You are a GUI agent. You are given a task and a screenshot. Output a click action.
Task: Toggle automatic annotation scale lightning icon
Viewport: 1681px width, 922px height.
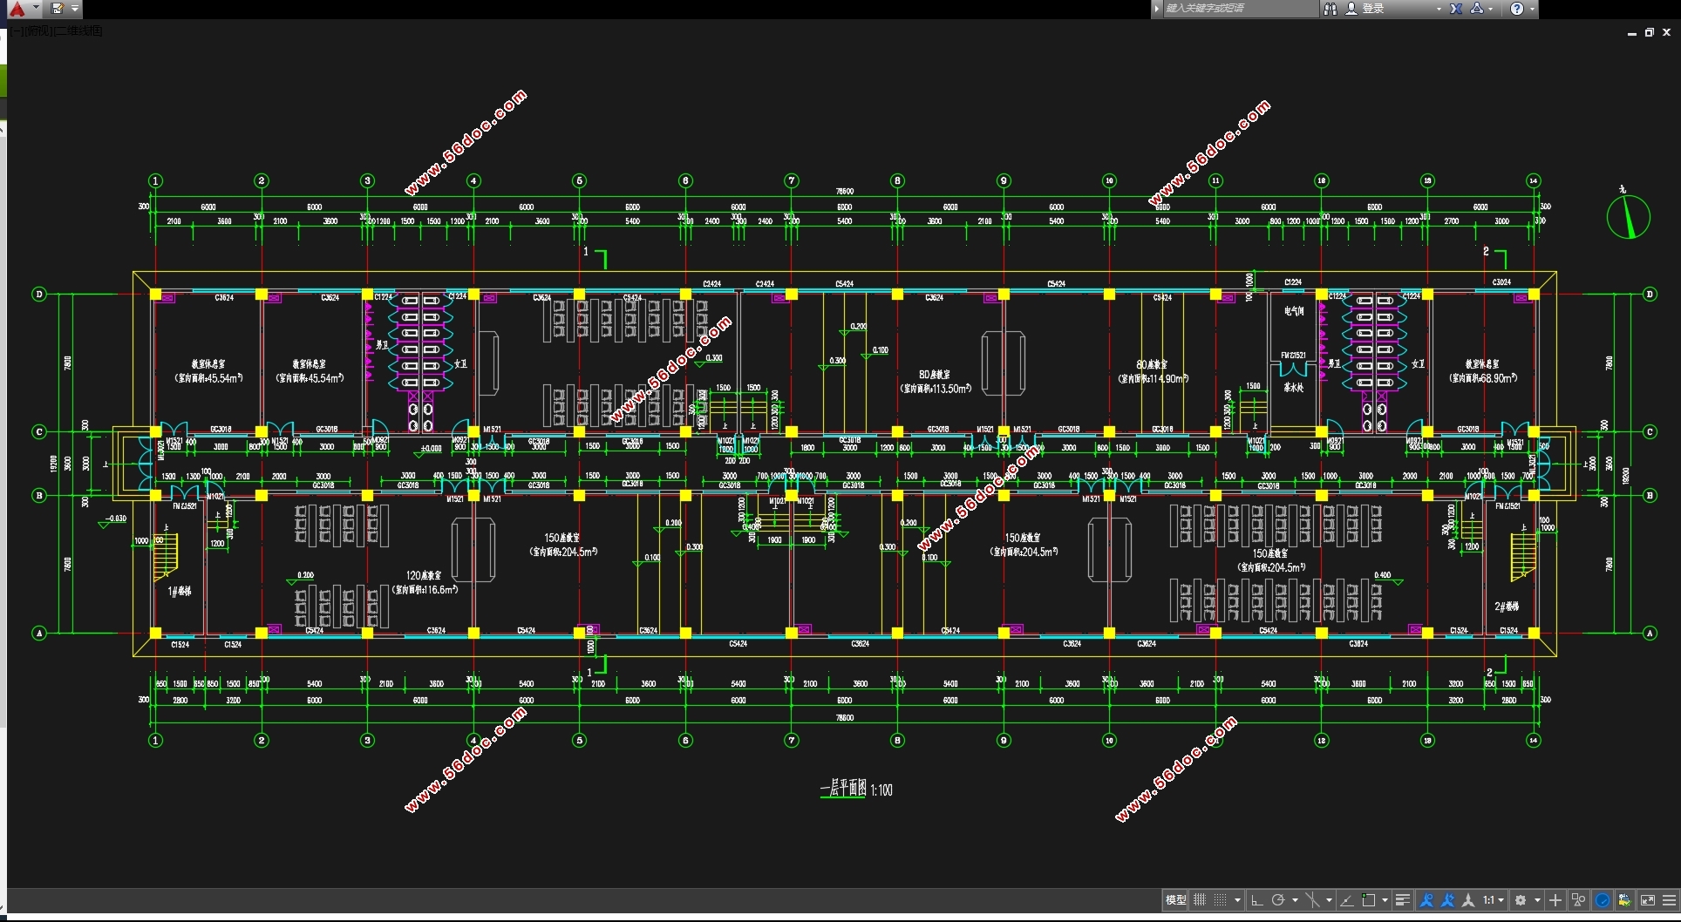[1448, 900]
